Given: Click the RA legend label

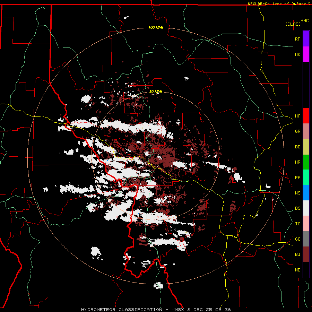Looking at the screenshot, I should (x=297, y=178).
